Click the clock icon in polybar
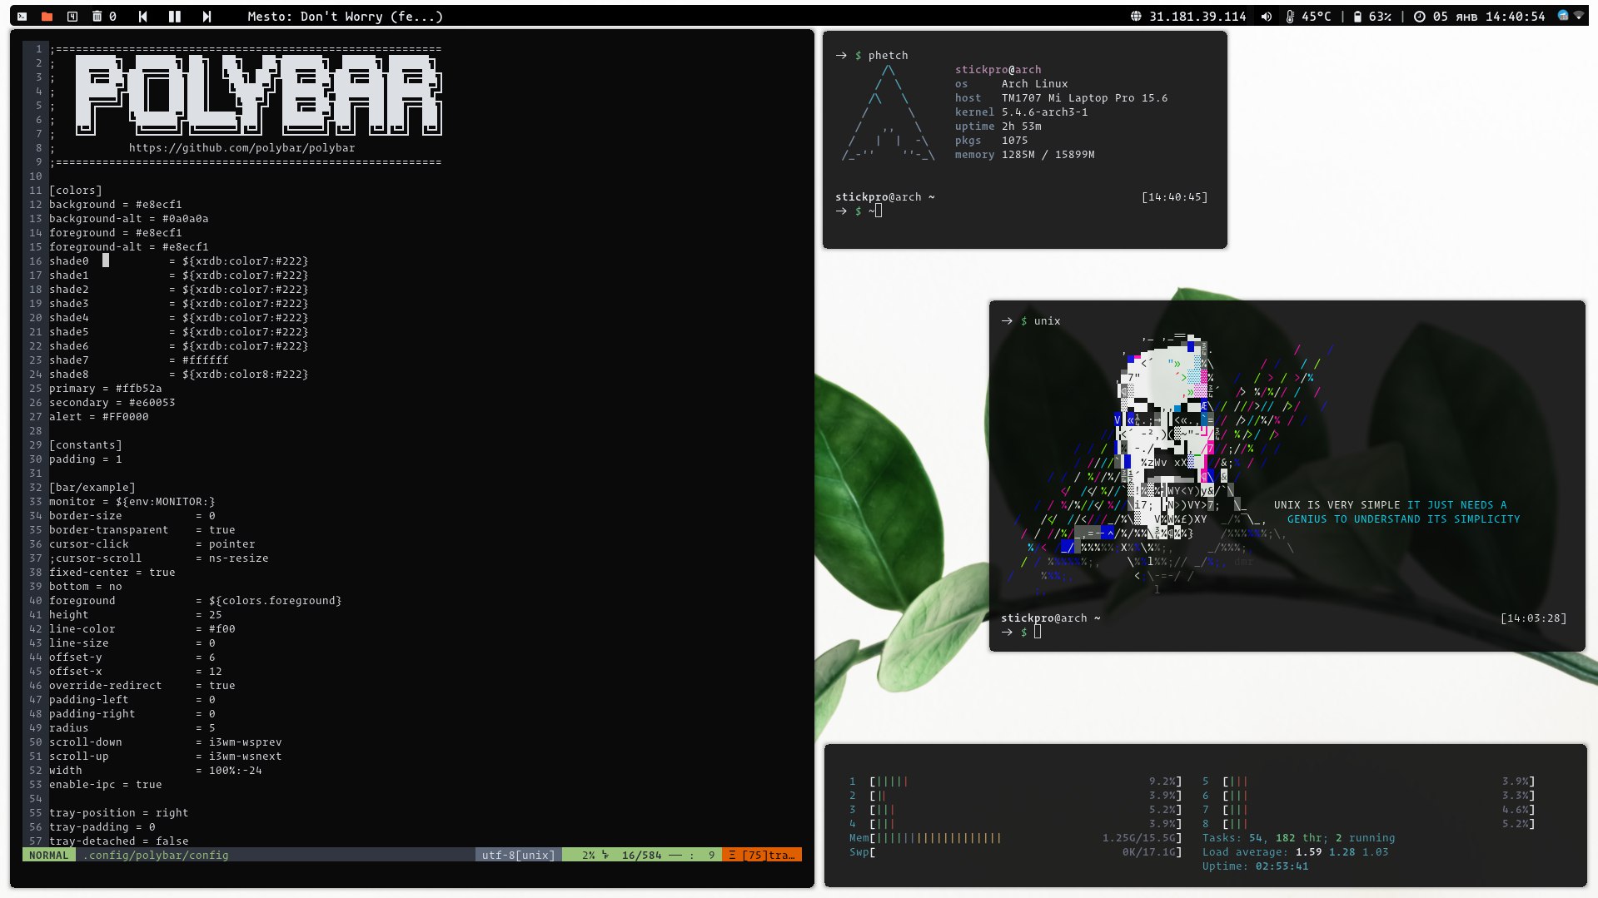 tap(1419, 16)
